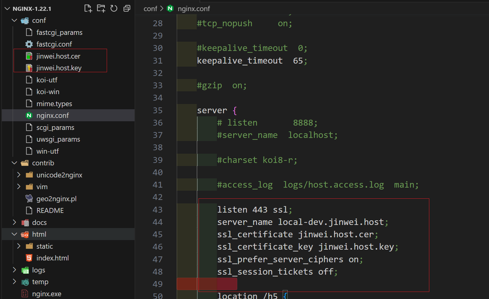This screenshot has width=489, height=299.
Task: Click line number 43 in the gutter
Action: [158, 210]
